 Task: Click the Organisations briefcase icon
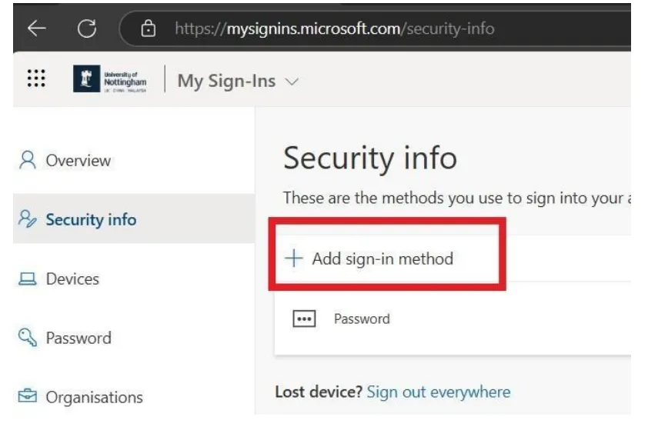(27, 395)
